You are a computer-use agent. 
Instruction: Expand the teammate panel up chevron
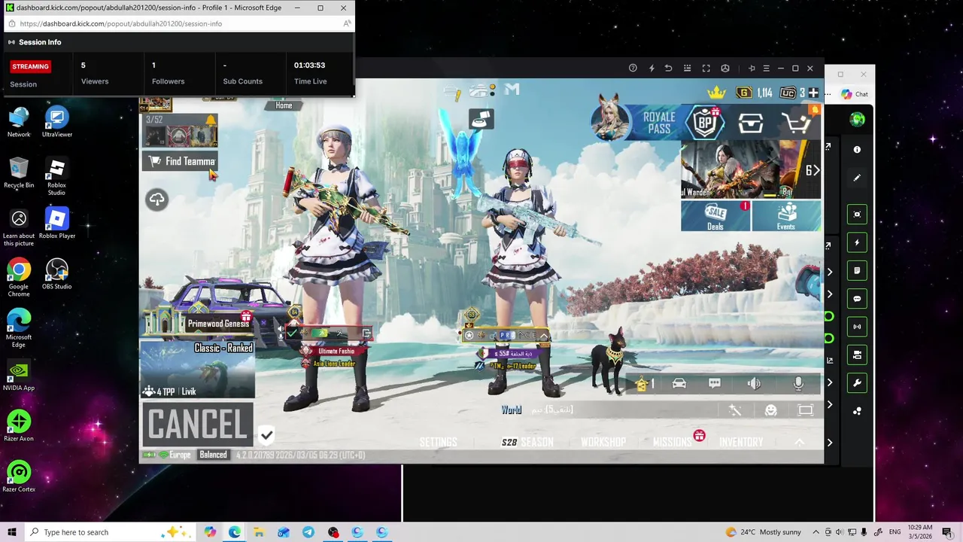pos(543,336)
